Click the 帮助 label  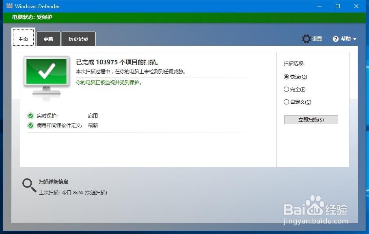[346, 39]
